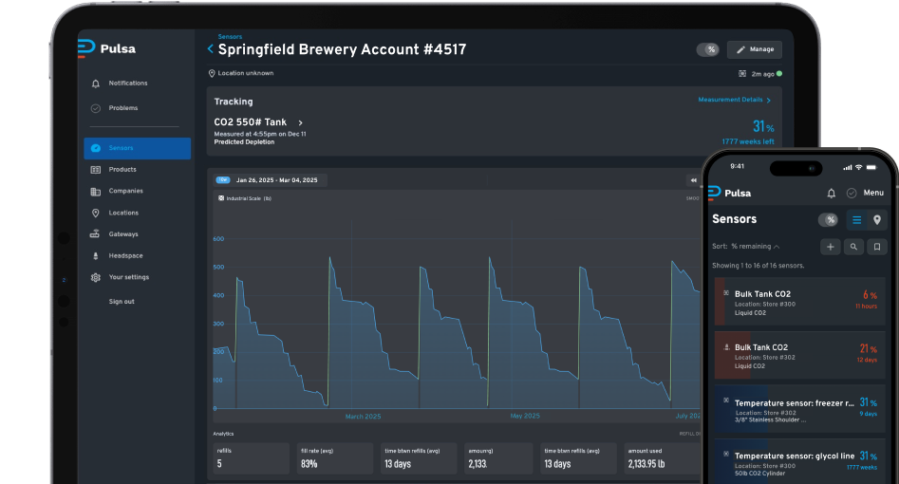899x484 pixels.
Task: Open Notifications from the sidebar bell icon
Action: [x=96, y=84]
